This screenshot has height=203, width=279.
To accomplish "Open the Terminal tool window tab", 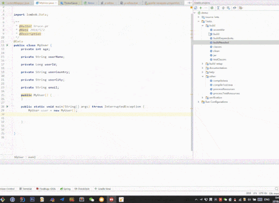I will tap(27, 189).
